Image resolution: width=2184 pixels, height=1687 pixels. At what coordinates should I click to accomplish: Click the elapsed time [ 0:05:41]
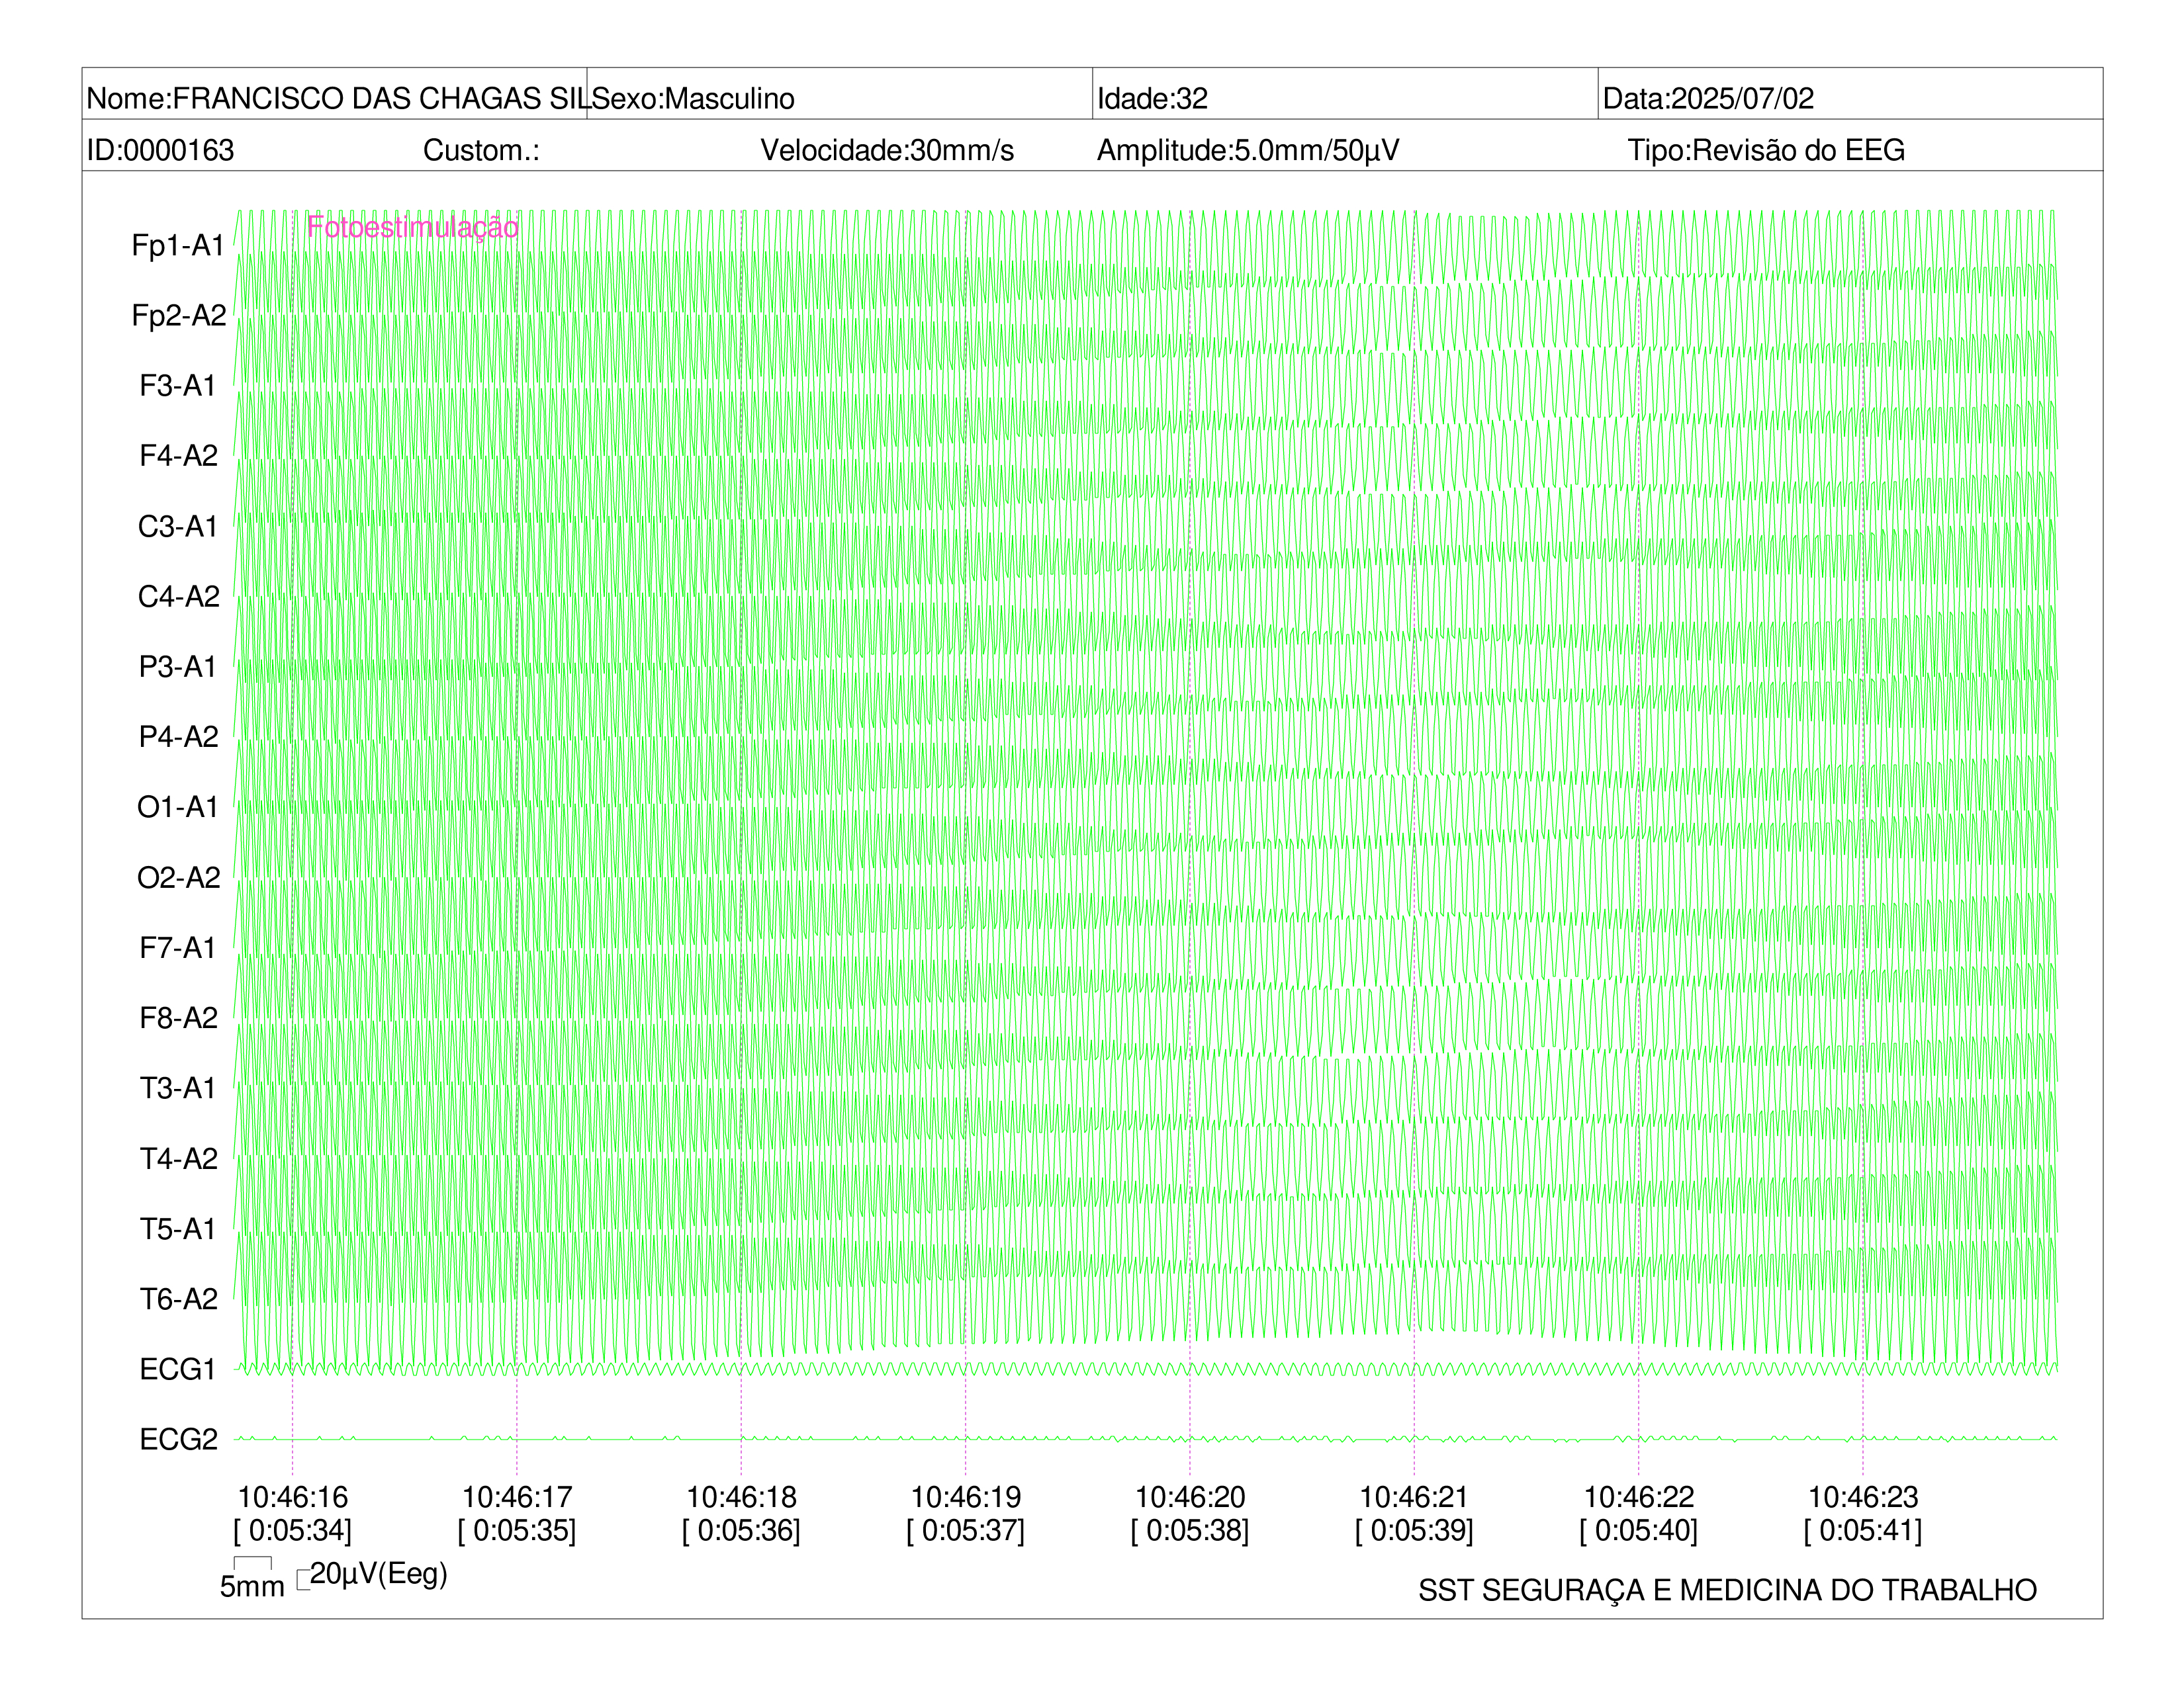click(1863, 1530)
